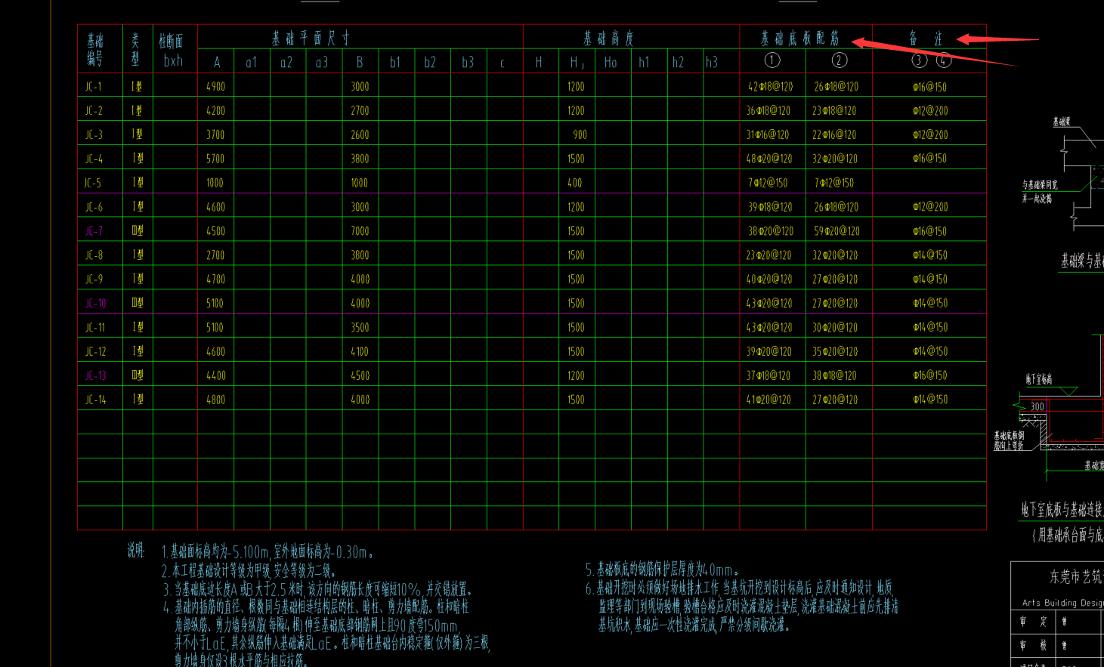
Task: Select the magenta "JC-10" row label
Action: 96,304
